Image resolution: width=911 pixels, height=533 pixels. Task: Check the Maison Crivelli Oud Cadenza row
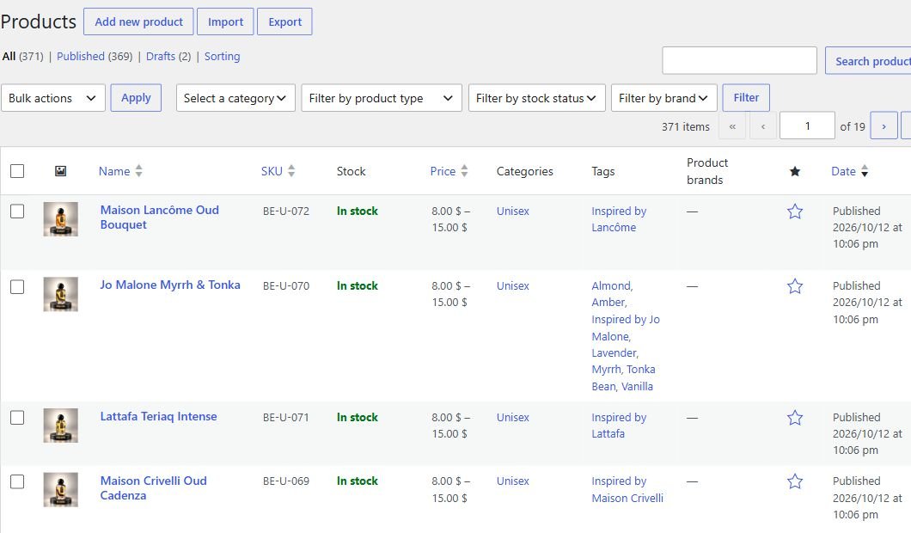coord(17,481)
